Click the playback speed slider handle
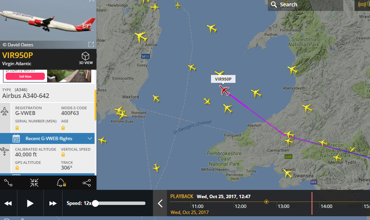 tap(95, 203)
